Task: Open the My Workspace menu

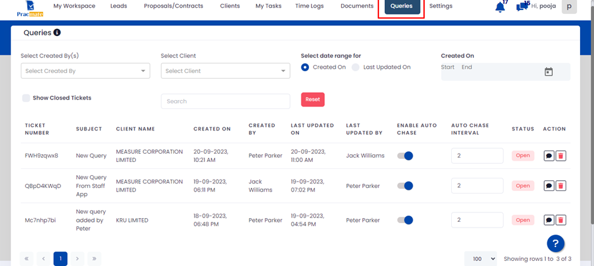Action: pyautogui.click(x=75, y=6)
